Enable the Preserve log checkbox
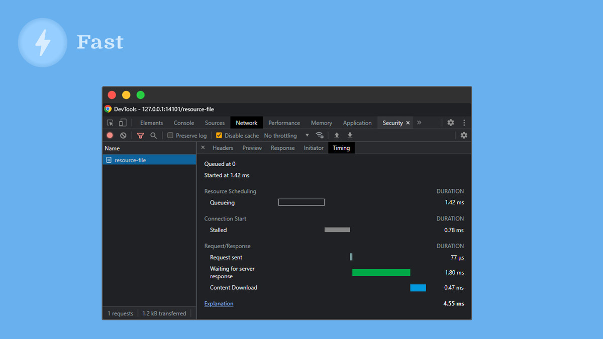The image size is (603, 339). (170, 135)
